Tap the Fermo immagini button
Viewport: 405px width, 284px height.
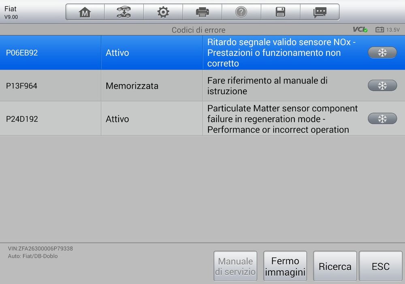tap(285, 266)
